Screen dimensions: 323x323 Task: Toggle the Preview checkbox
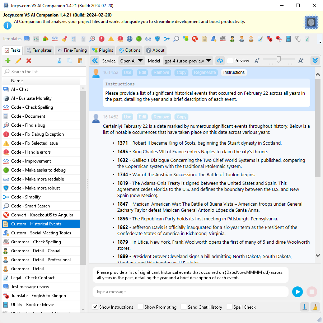230,61
